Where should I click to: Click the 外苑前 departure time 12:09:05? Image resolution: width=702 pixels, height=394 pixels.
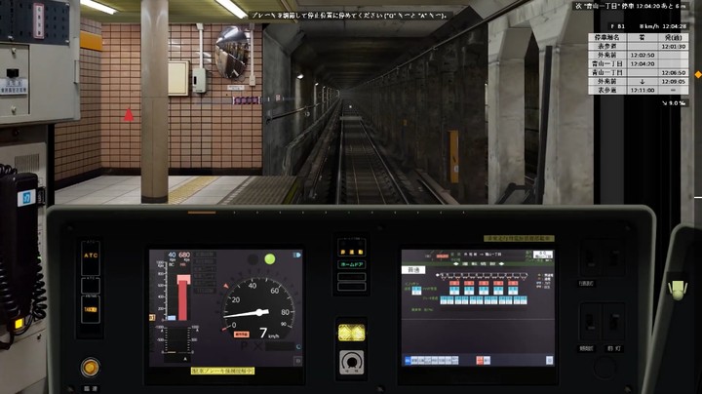coord(674,82)
